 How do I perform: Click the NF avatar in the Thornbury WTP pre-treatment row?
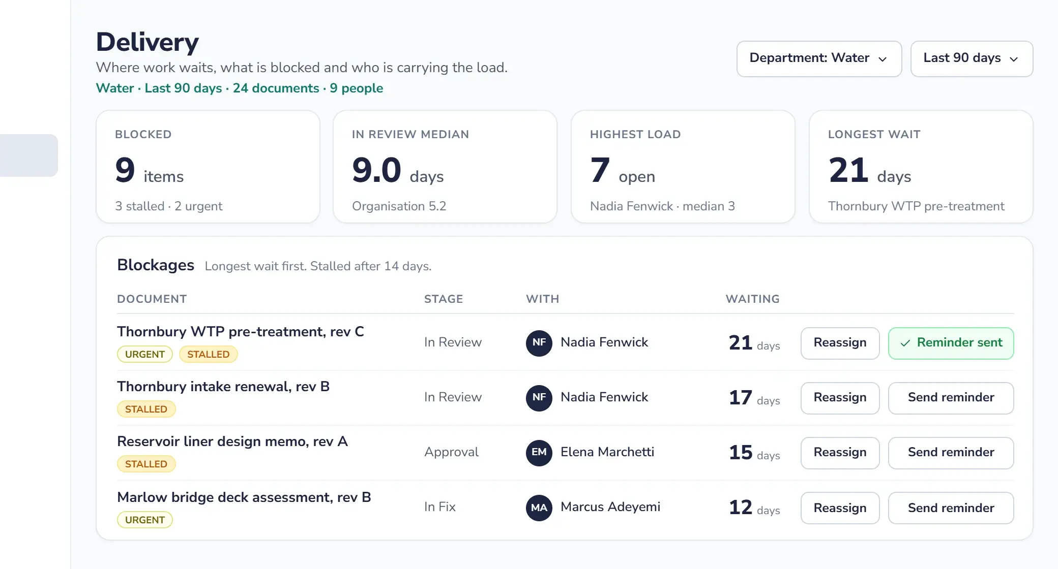coord(539,343)
